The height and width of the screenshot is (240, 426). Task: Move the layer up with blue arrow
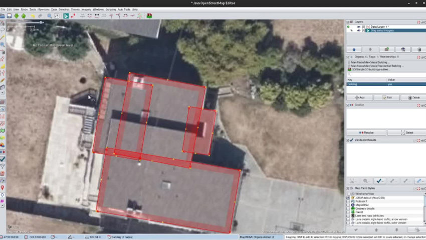click(x=354, y=49)
